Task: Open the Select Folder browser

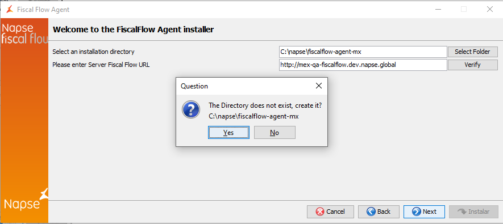Action: pos(472,52)
